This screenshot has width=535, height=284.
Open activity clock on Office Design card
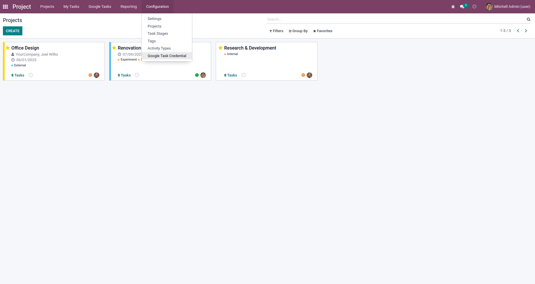[31, 75]
